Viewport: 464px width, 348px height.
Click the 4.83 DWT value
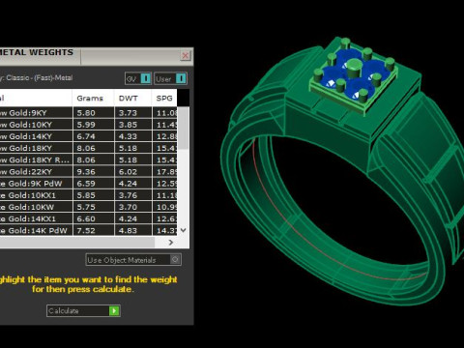click(128, 231)
